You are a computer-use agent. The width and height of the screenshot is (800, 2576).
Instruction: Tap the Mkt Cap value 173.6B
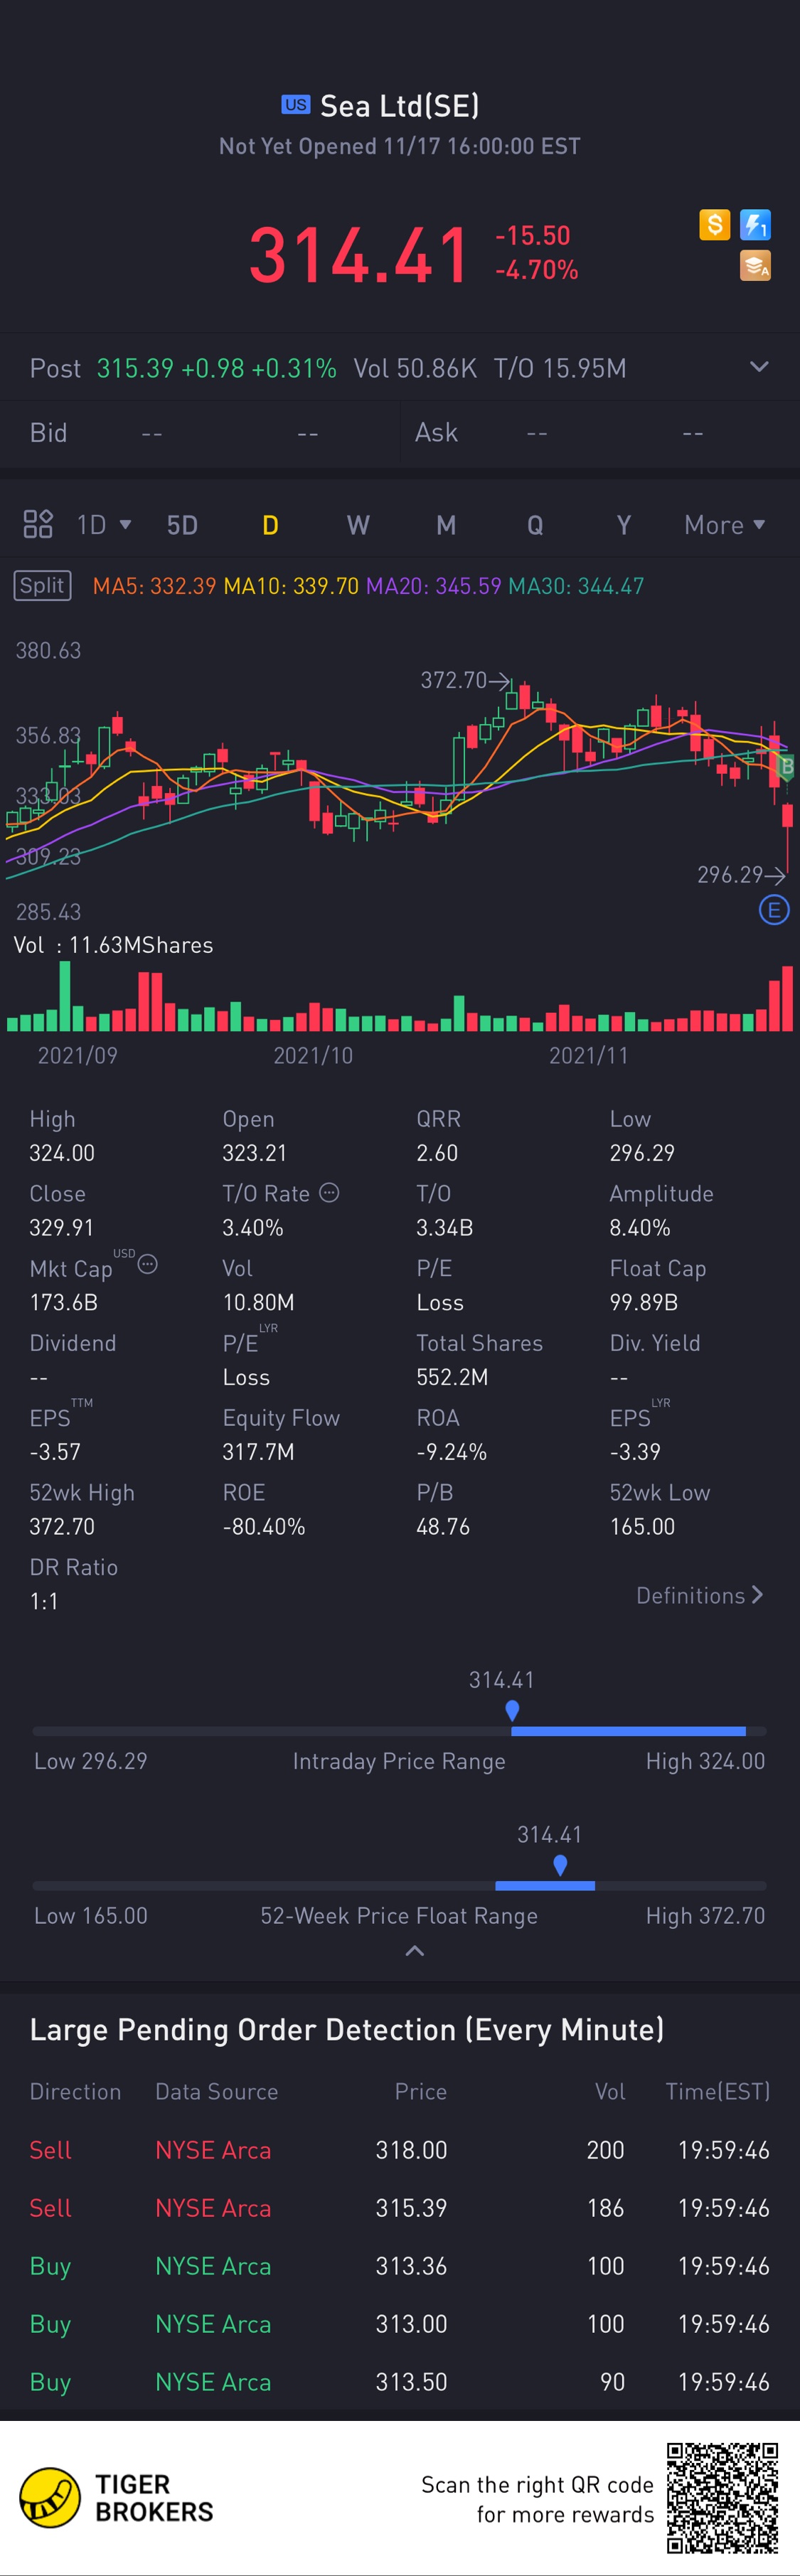coord(63,1302)
